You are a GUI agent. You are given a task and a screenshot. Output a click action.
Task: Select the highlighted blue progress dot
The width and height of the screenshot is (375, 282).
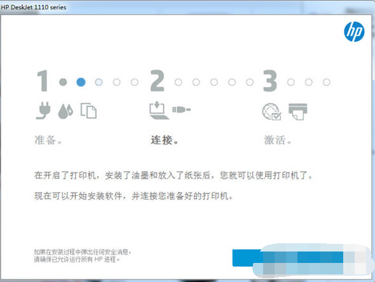[x=81, y=82]
